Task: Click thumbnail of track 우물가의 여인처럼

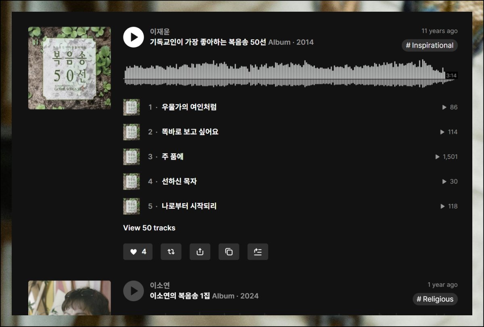Action: click(x=131, y=107)
